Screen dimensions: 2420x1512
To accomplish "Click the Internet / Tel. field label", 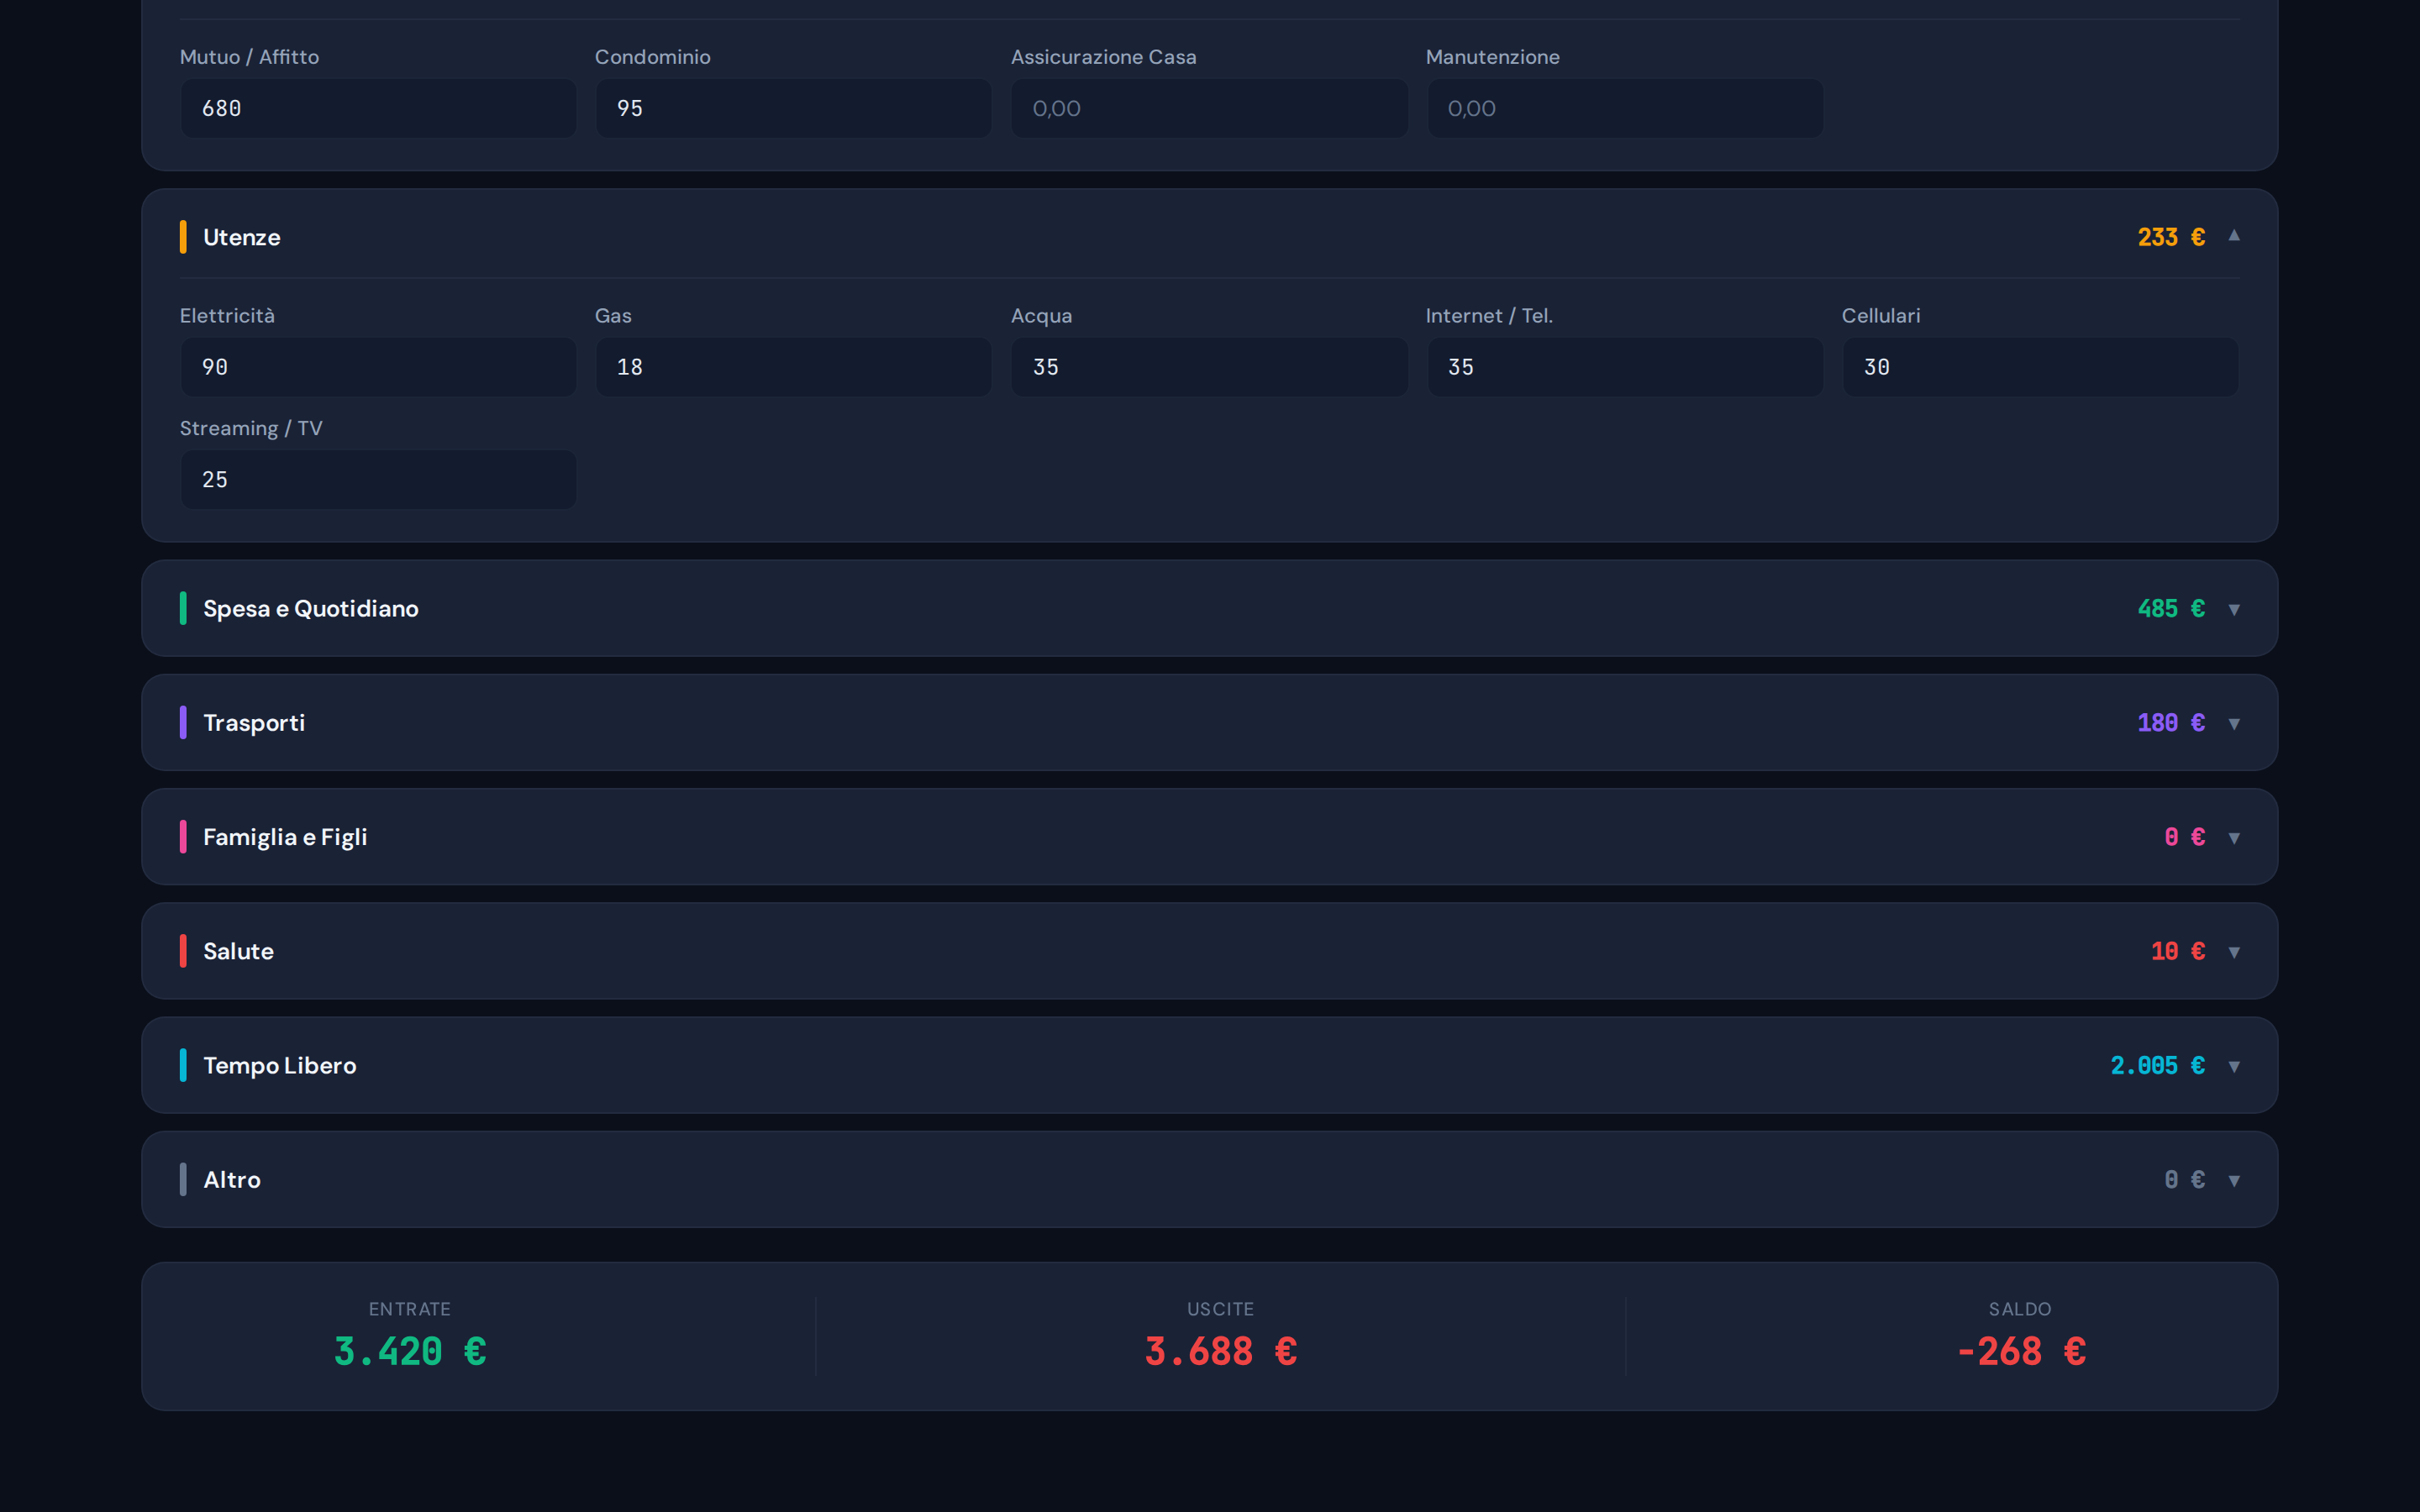I will click(1489, 316).
